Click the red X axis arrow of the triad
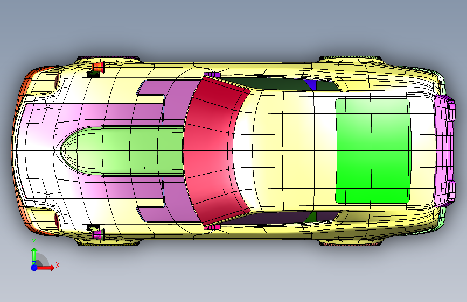The image size is (467, 302). [x=45, y=268]
